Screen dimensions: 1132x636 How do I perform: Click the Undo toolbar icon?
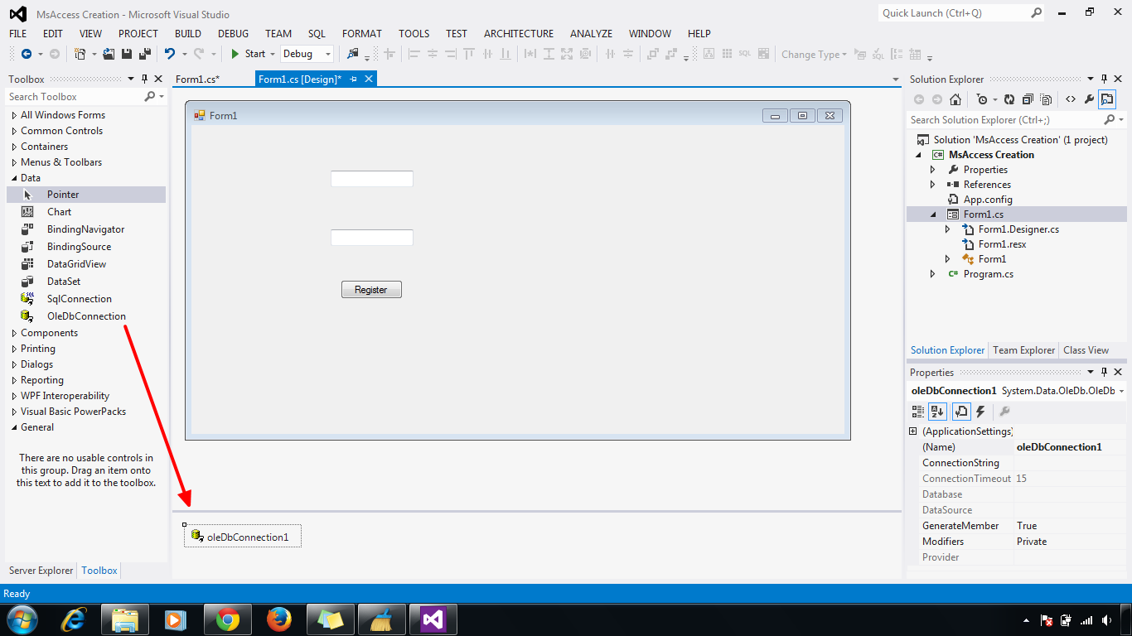pyautogui.click(x=170, y=53)
